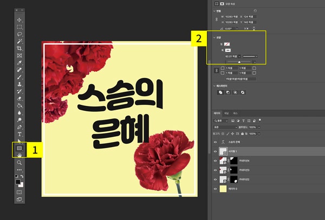Image resolution: width=325 pixels, height=220 pixels.
Task: Select the Zoom tool
Action: [19, 162]
